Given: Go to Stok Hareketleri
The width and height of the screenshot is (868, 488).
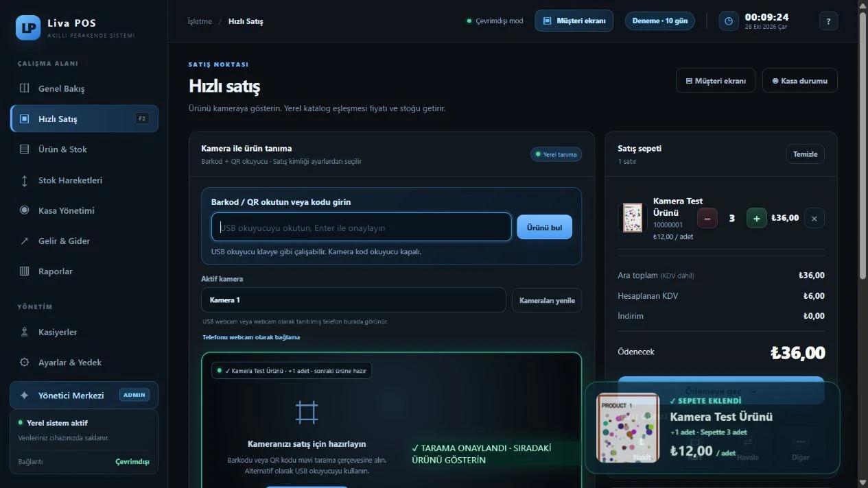Looking at the screenshot, I should click(x=84, y=180).
